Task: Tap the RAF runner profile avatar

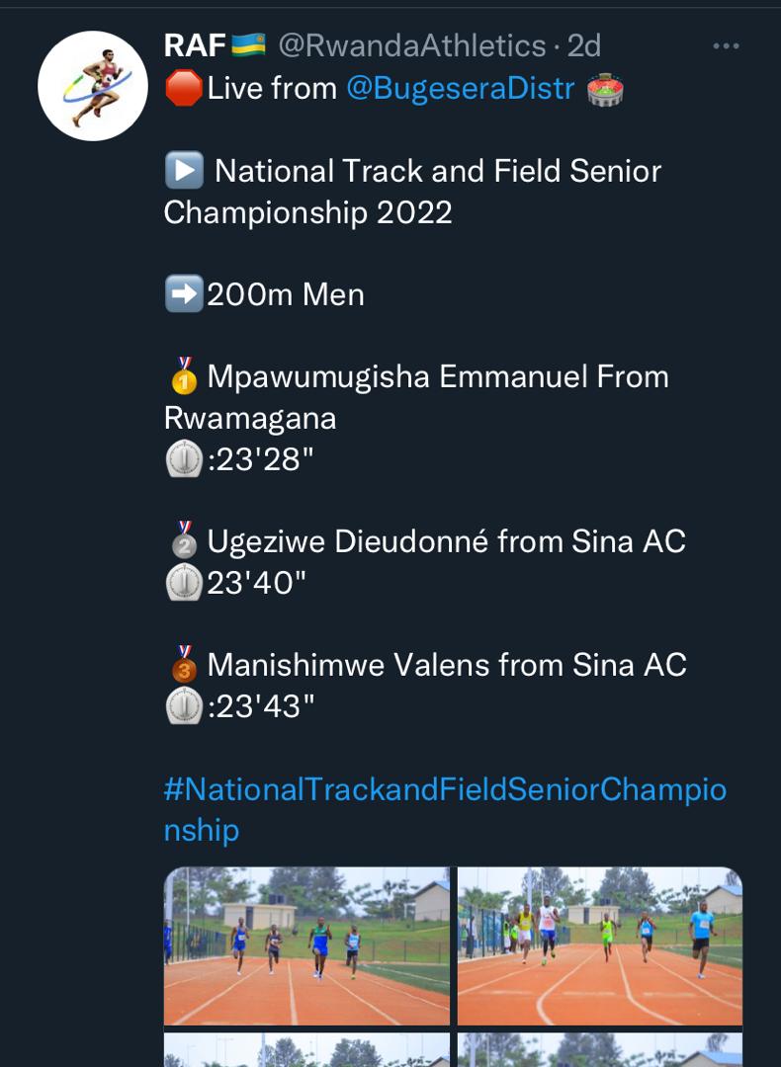Action: tap(93, 86)
